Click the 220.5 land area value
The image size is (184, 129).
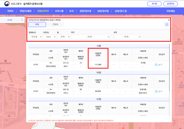pos(66,93)
